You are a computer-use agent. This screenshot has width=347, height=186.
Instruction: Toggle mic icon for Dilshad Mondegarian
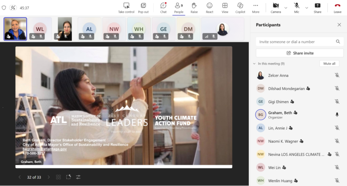tap(337, 88)
